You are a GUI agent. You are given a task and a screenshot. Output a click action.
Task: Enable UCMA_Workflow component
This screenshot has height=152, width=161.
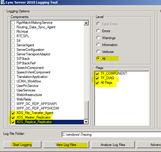pos(13,81)
